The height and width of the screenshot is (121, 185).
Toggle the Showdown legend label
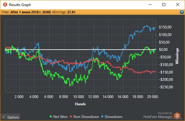pos(113,116)
